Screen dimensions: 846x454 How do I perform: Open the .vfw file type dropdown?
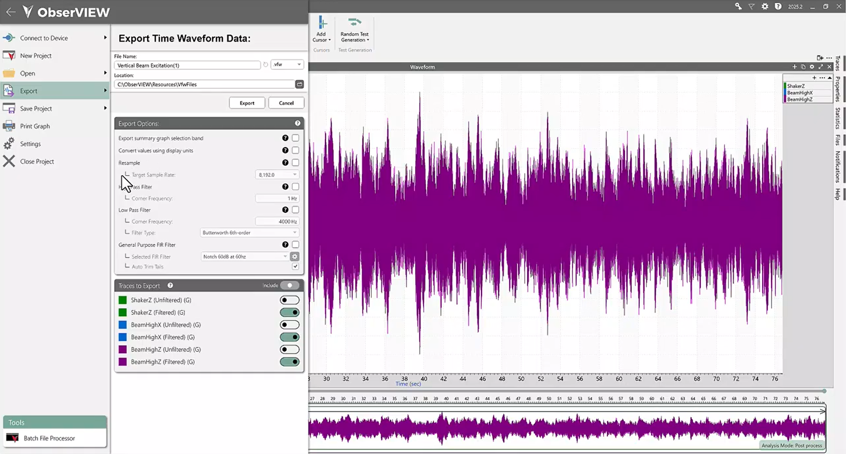287,65
